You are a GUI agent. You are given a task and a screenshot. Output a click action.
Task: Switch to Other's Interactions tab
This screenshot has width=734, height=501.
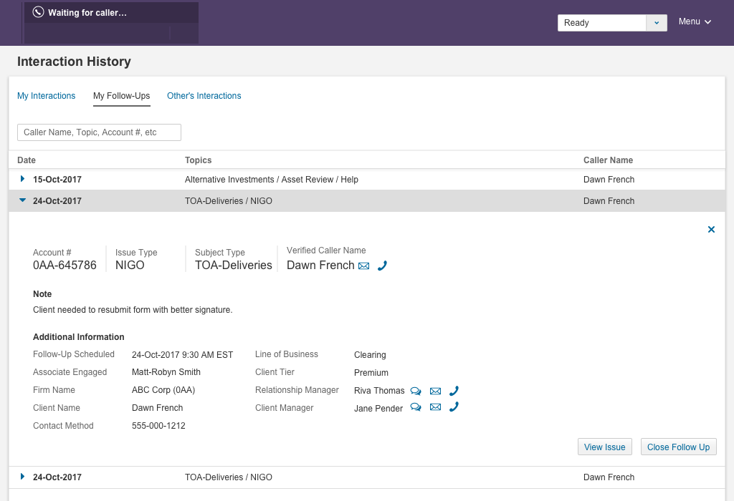(204, 96)
